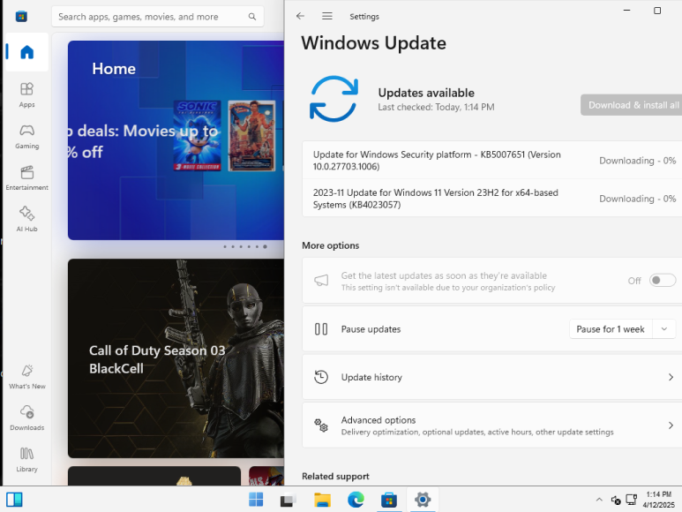This screenshot has width=682, height=512.
Task: Open Task View on taskbar
Action: pyautogui.click(x=288, y=500)
